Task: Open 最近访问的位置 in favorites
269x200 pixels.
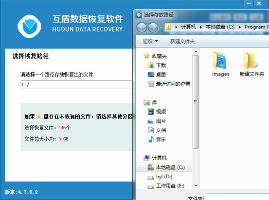Action: [x=173, y=84]
